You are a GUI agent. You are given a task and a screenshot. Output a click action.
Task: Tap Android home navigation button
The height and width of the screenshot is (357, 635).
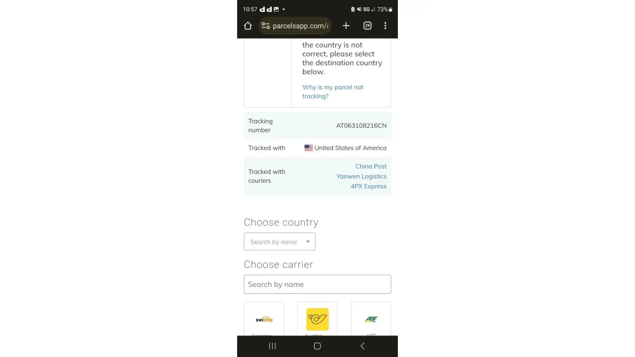click(317, 346)
